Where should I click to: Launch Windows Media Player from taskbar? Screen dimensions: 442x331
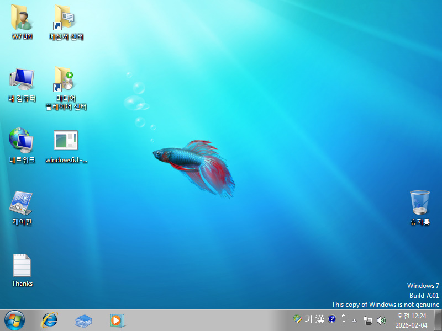(x=117, y=321)
